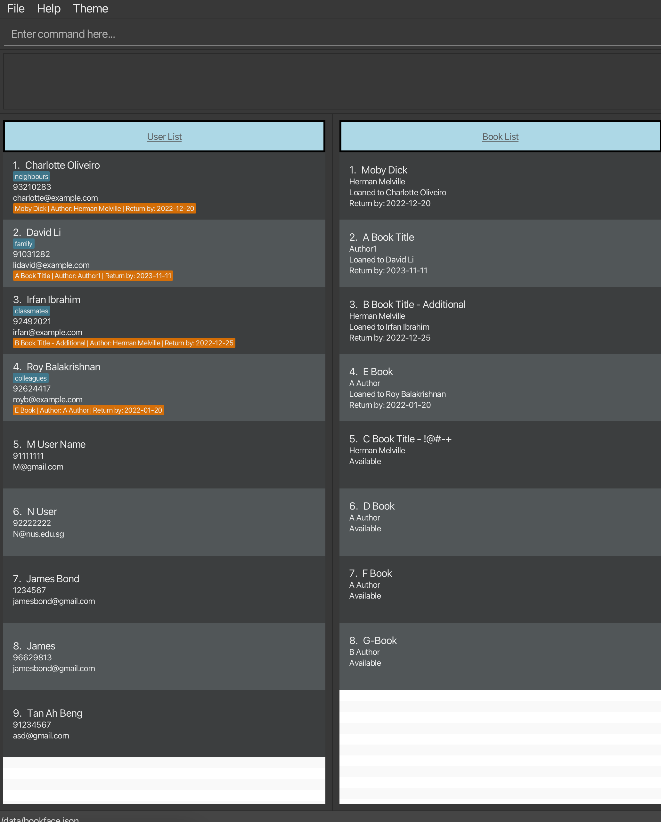
Task: Click the result display box
Action: pyautogui.click(x=330, y=81)
